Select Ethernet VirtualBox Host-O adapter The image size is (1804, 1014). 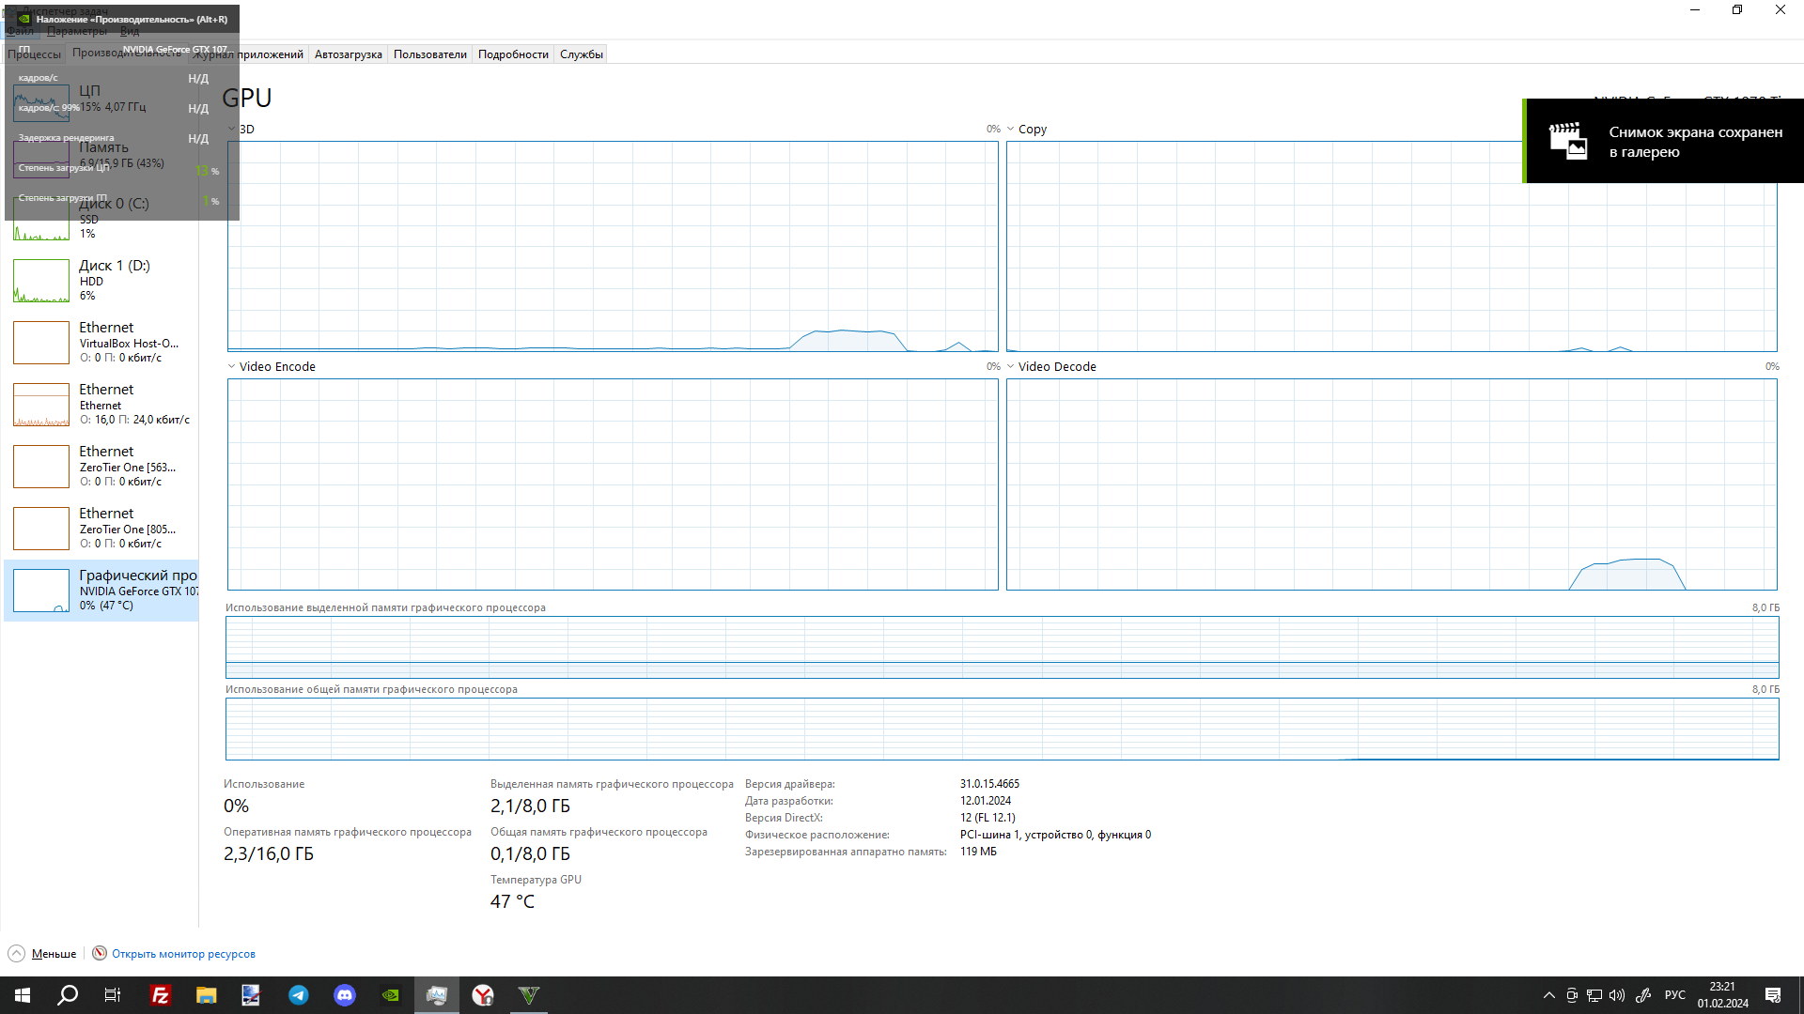pyautogui.click(x=101, y=342)
